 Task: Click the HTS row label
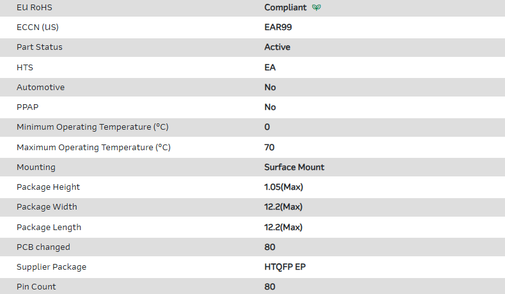click(24, 67)
